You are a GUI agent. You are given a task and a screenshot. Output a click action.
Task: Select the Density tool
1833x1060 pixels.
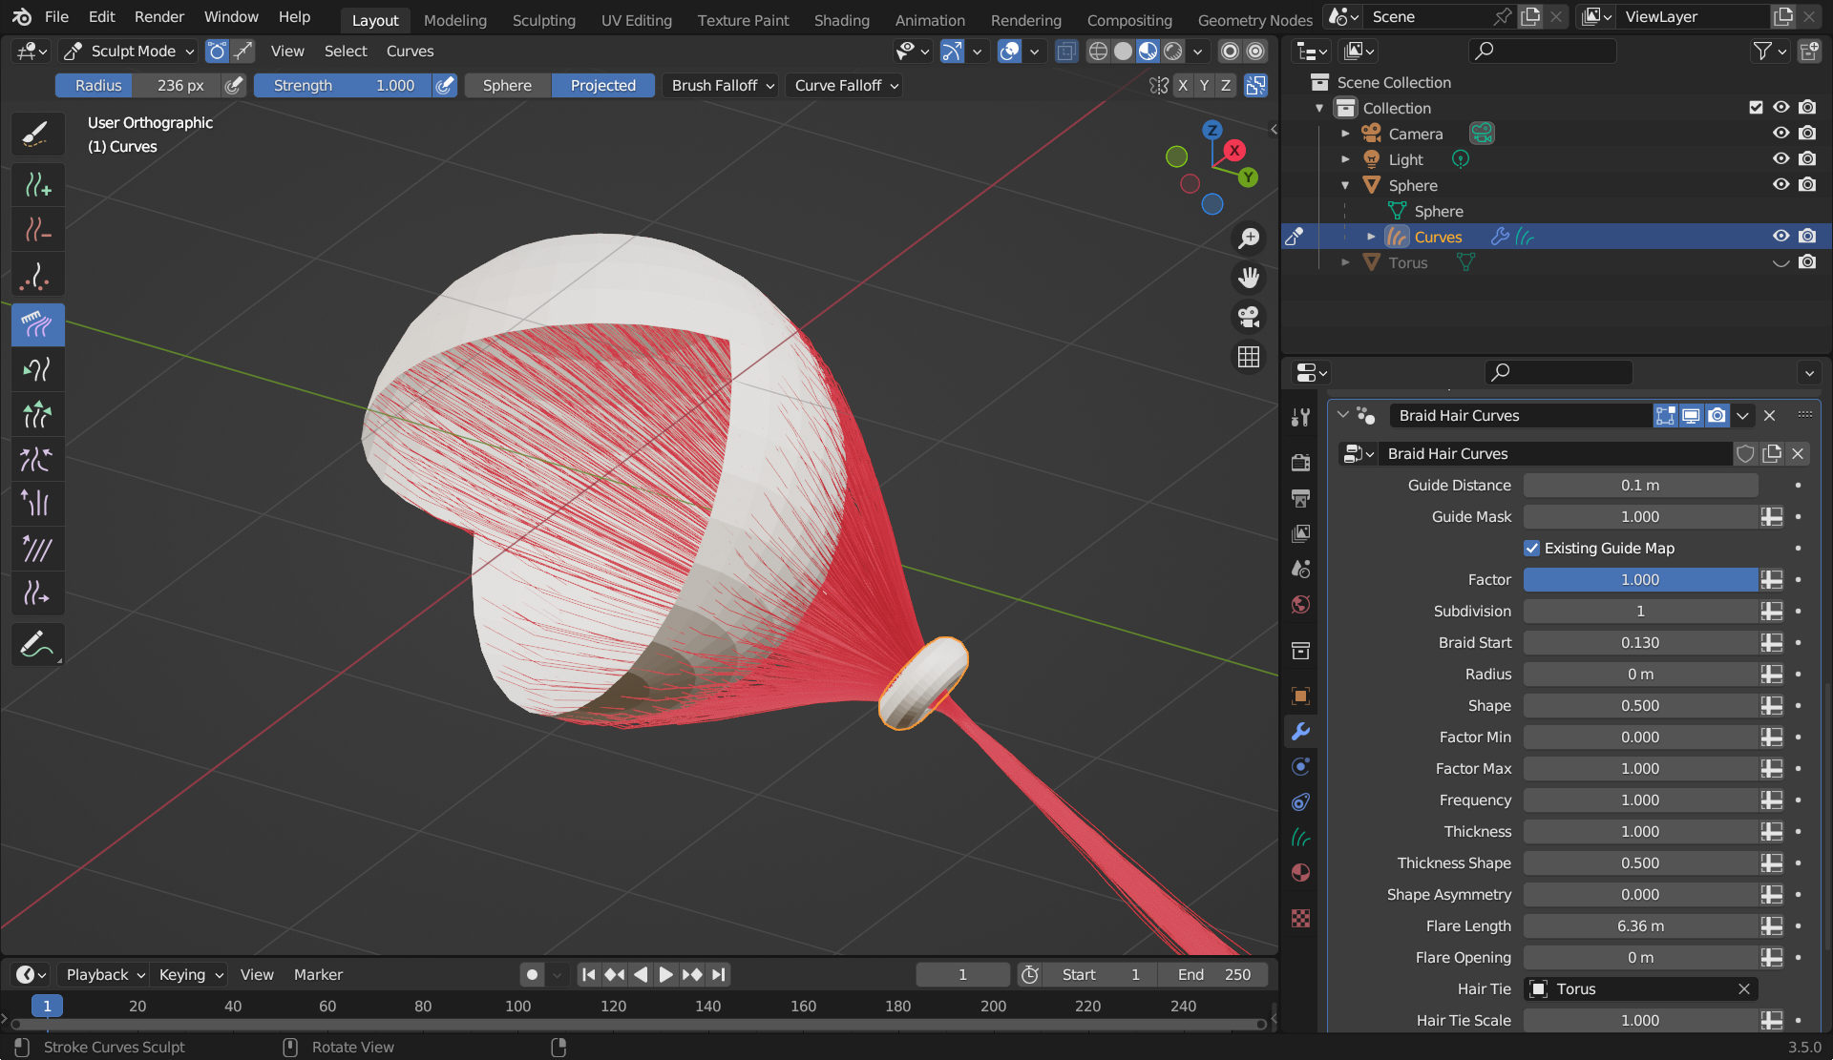[37, 278]
